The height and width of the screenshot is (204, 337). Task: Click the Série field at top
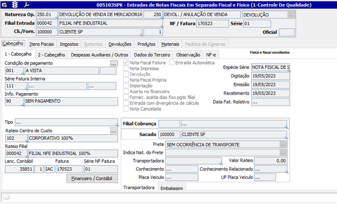(x=257, y=24)
